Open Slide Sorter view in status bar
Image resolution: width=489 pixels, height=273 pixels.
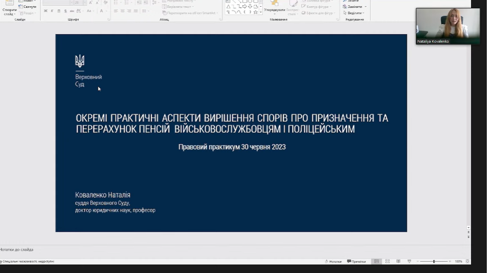(387, 261)
